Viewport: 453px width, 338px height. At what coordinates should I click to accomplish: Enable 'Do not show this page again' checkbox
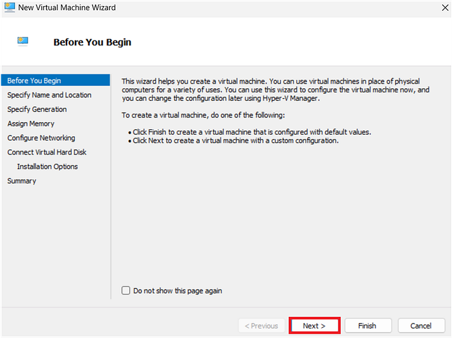(x=126, y=290)
